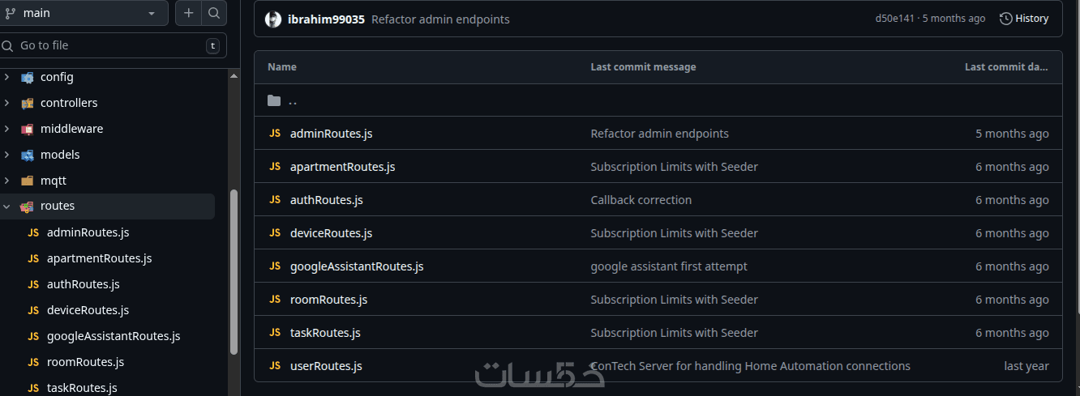This screenshot has height=396, width=1080.
Task: Expand the controllers folder chevron
Action: [x=7, y=103]
